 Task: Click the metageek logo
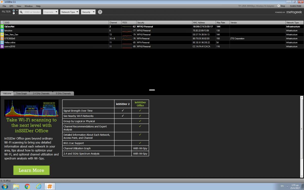[x=294, y=12]
